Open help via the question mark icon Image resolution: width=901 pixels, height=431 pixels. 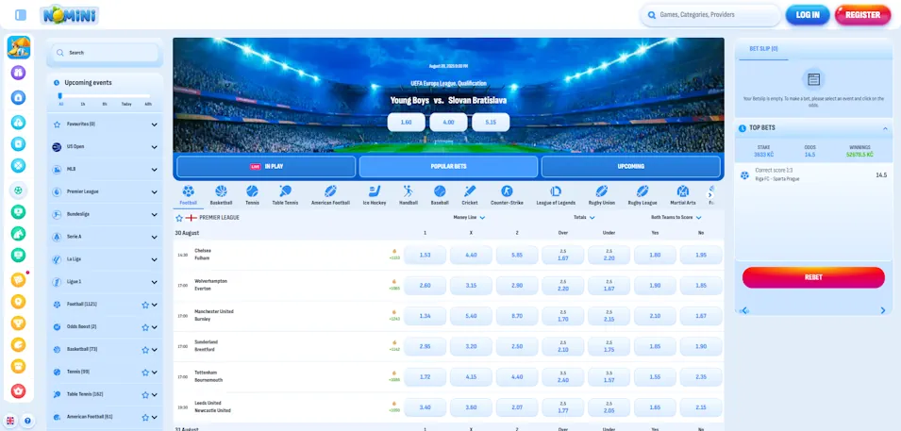(27, 421)
